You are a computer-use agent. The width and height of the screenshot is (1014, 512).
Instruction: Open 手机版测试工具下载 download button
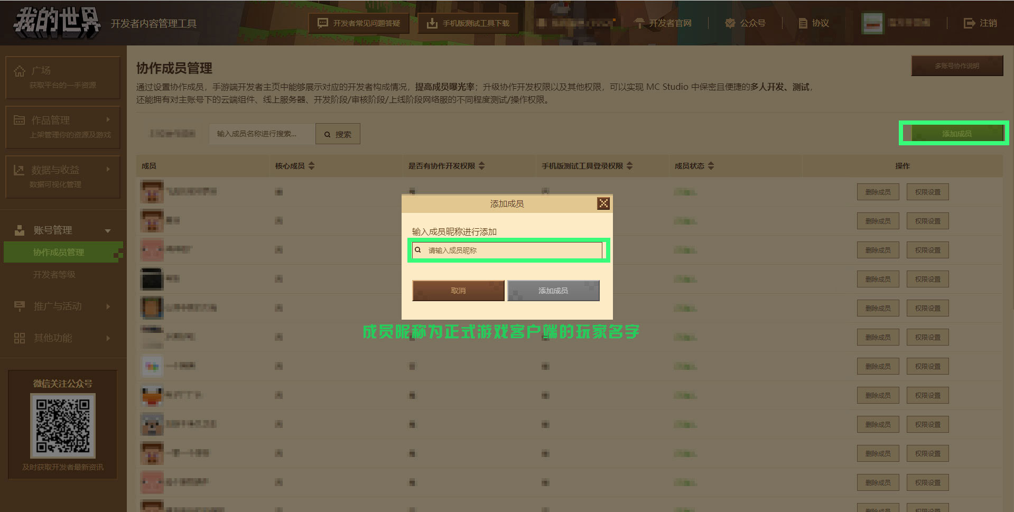pyautogui.click(x=468, y=23)
